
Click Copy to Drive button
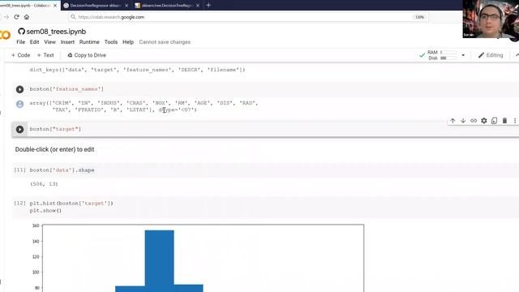click(87, 55)
